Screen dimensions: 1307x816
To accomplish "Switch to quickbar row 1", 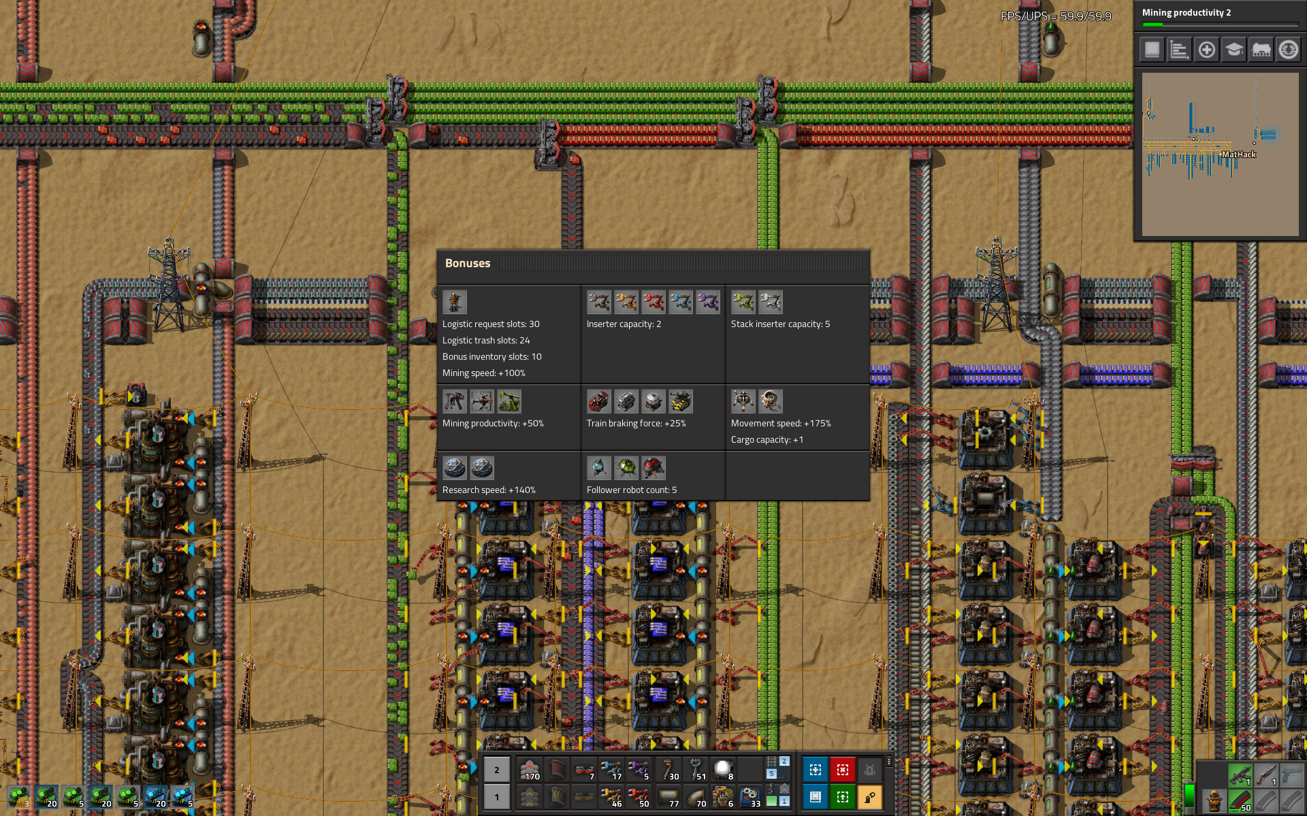I will [x=496, y=797].
